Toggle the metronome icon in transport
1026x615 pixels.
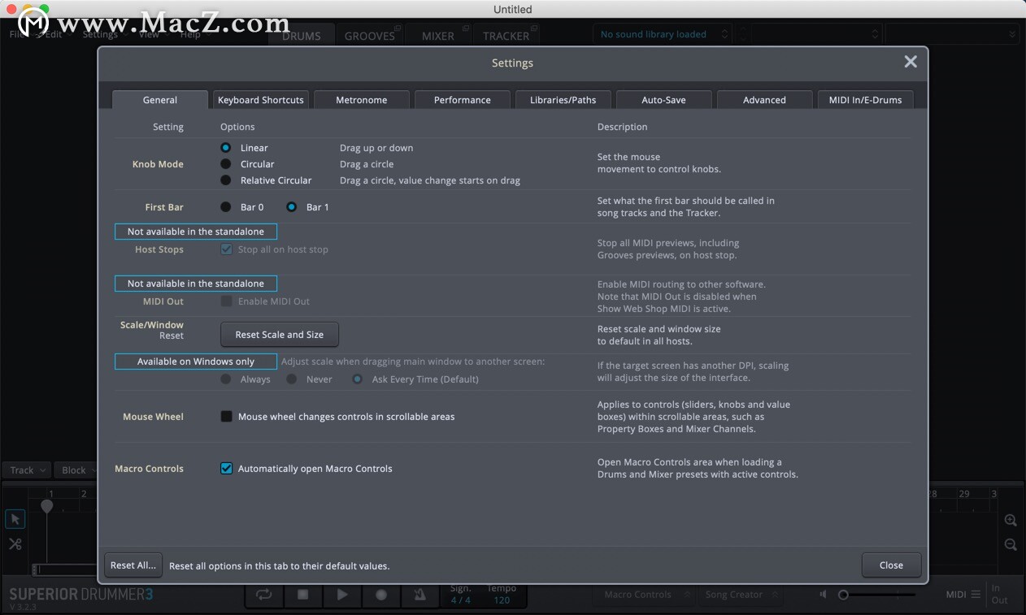pos(420,595)
